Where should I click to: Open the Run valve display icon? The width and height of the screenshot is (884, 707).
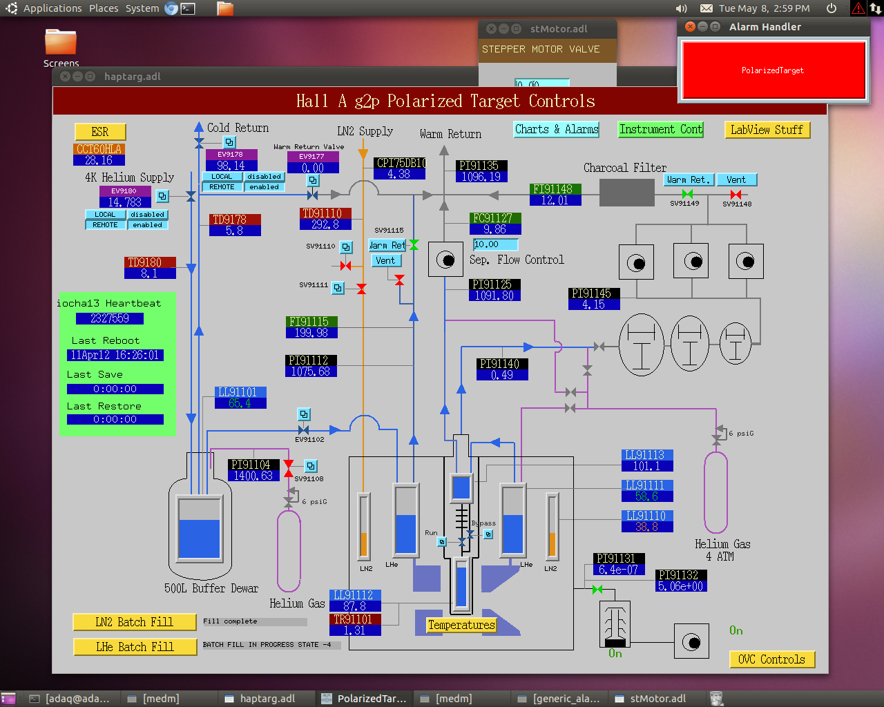(x=442, y=542)
